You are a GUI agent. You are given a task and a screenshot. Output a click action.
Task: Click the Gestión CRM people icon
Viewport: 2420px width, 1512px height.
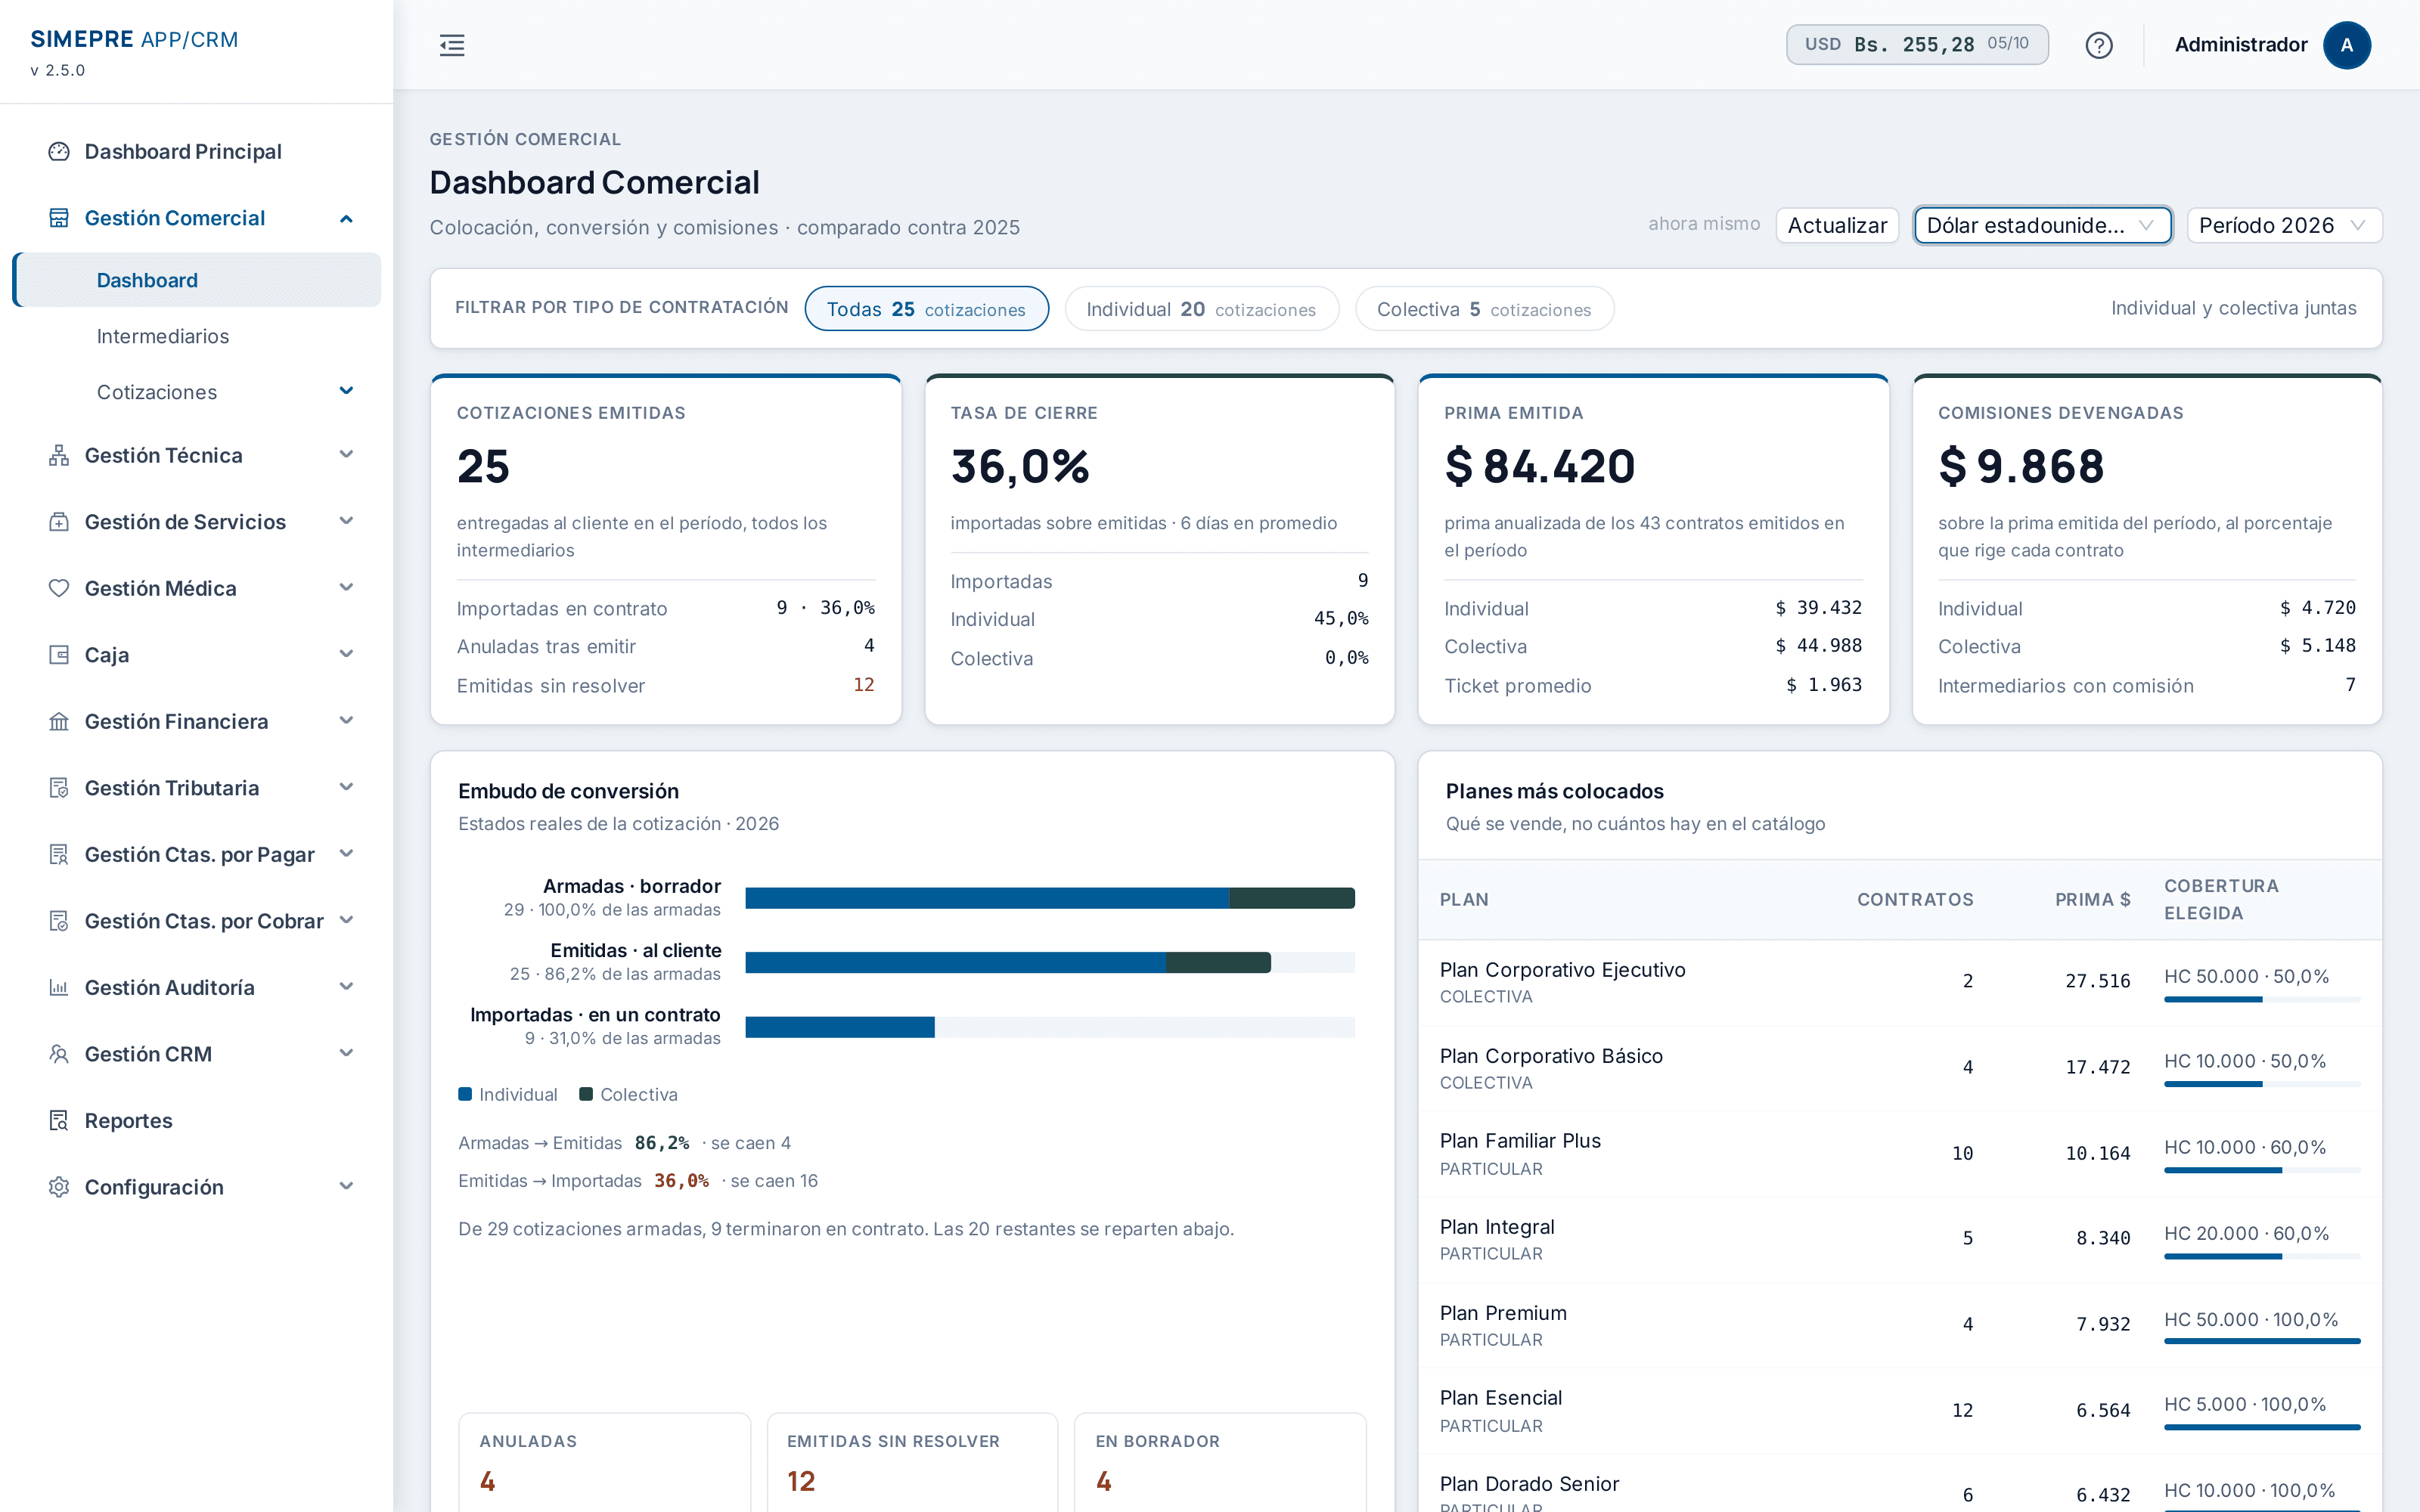point(59,1054)
